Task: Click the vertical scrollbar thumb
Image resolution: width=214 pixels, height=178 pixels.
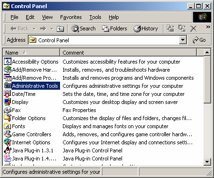Action: [207, 80]
